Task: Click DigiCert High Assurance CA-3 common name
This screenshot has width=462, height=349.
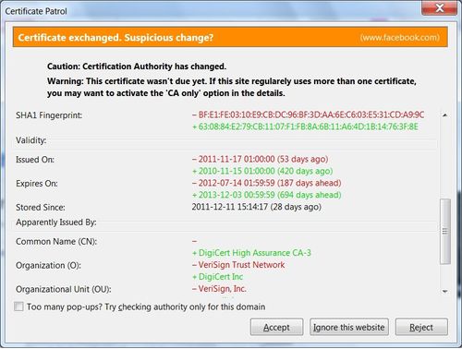Action: tap(251, 253)
